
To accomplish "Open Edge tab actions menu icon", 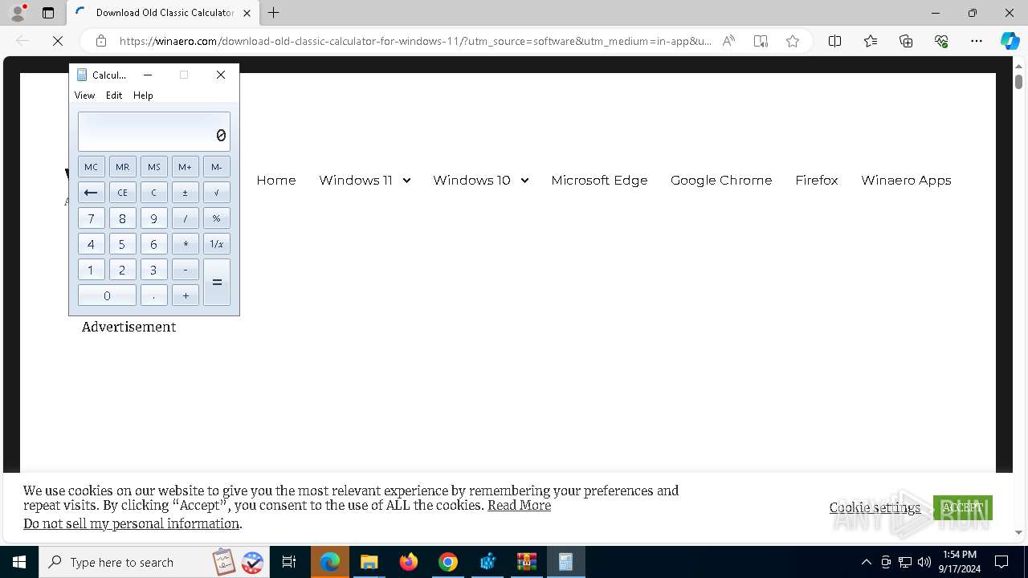I will 48,13.
